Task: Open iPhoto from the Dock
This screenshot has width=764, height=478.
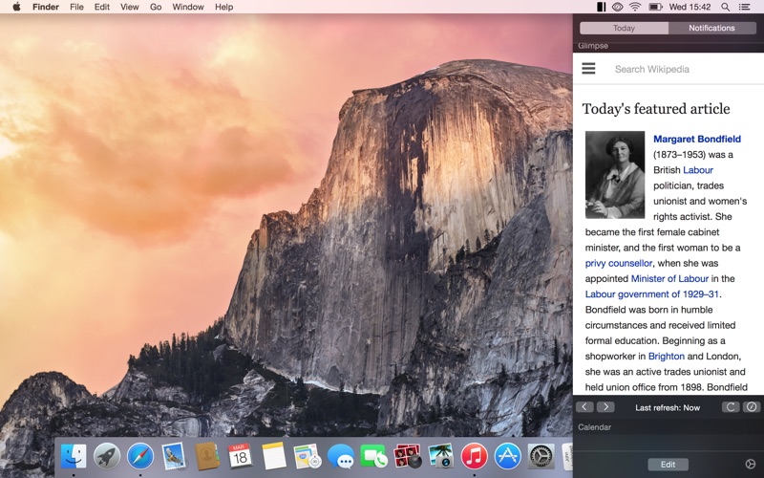Action: pyautogui.click(x=440, y=457)
